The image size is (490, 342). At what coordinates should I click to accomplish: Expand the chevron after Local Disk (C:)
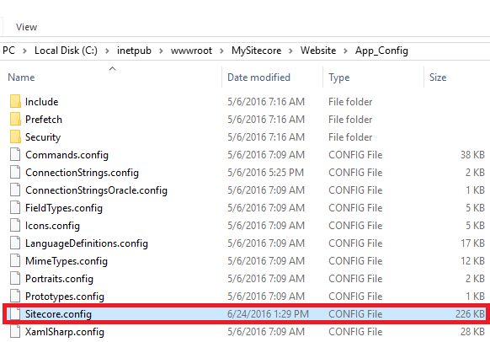pyautogui.click(x=107, y=51)
